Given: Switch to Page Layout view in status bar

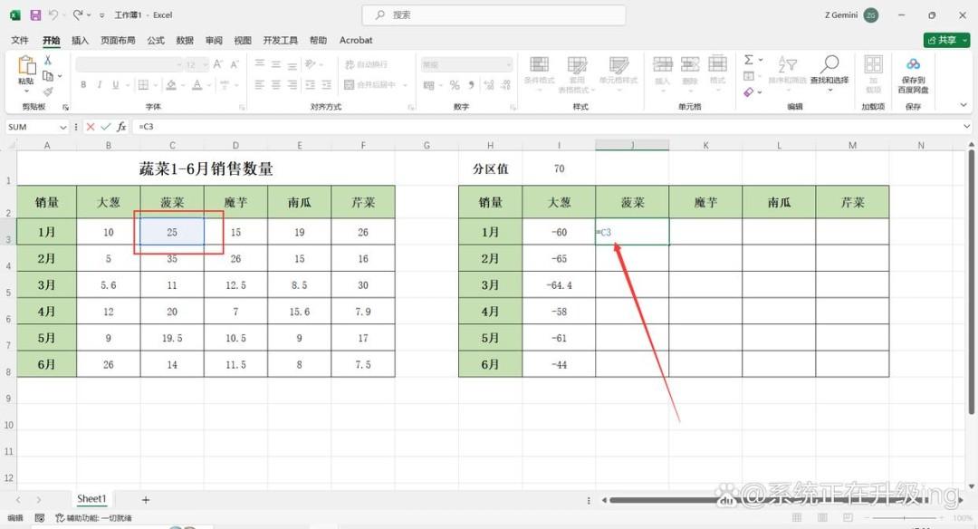Looking at the screenshot, I should (822, 518).
